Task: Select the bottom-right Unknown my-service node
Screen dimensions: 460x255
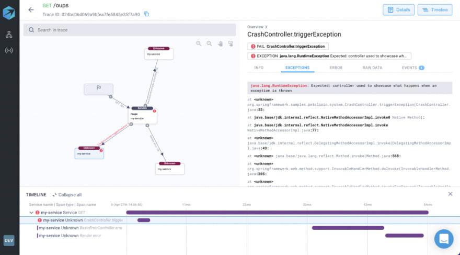Action: [169, 168]
